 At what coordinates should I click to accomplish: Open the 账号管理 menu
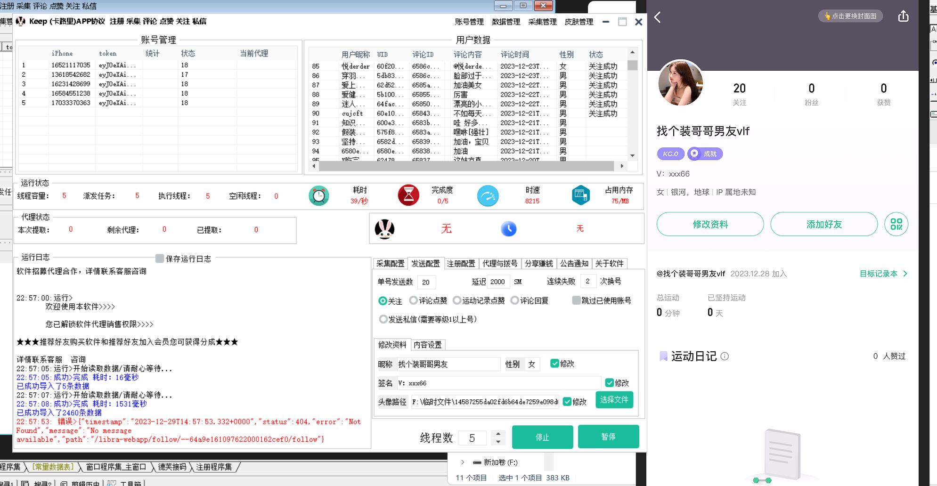(469, 22)
